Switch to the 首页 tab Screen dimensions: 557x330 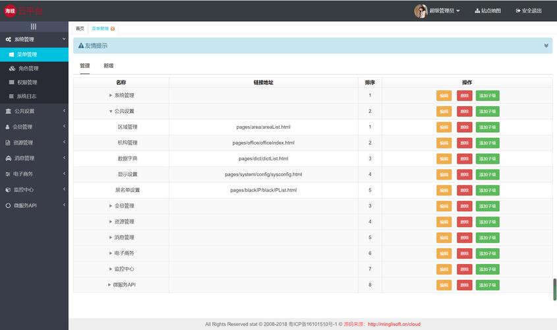click(x=80, y=28)
